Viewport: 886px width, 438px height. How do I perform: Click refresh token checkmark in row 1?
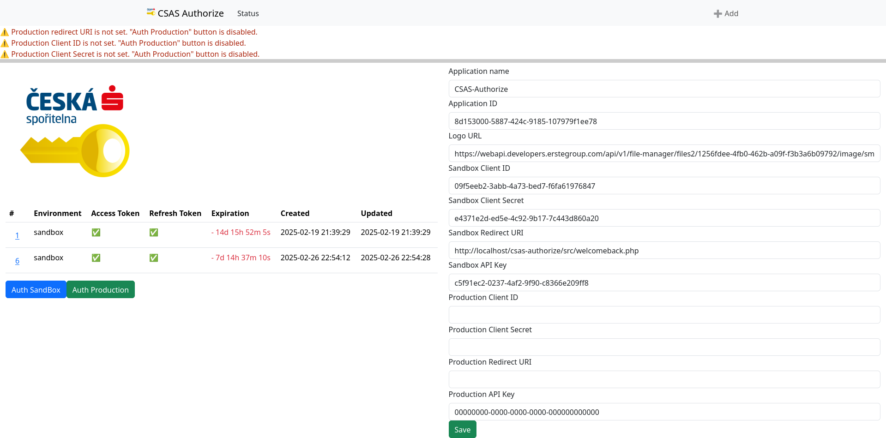[154, 233]
